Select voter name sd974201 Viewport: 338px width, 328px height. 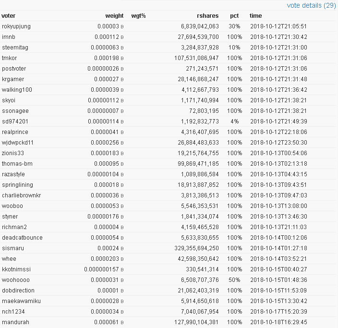tap(15, 121)
